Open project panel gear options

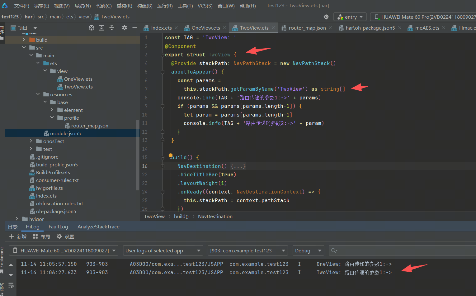click(125, 28)
